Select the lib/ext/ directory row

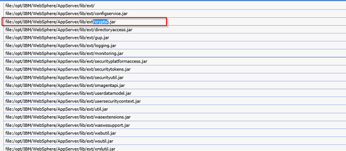pyautogui.click(x=175, y=6)
